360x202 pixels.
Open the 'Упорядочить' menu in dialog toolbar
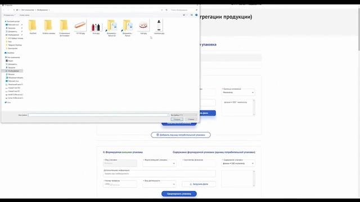[9, 15]
